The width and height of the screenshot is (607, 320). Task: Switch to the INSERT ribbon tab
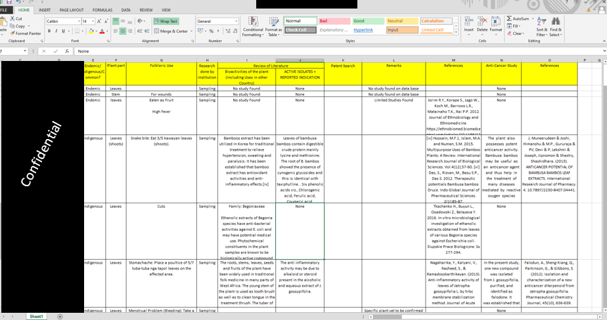45,10
